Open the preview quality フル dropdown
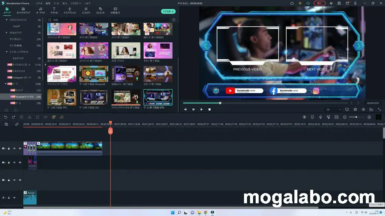This screenshot has width=385, height=216. coord(333,109)
